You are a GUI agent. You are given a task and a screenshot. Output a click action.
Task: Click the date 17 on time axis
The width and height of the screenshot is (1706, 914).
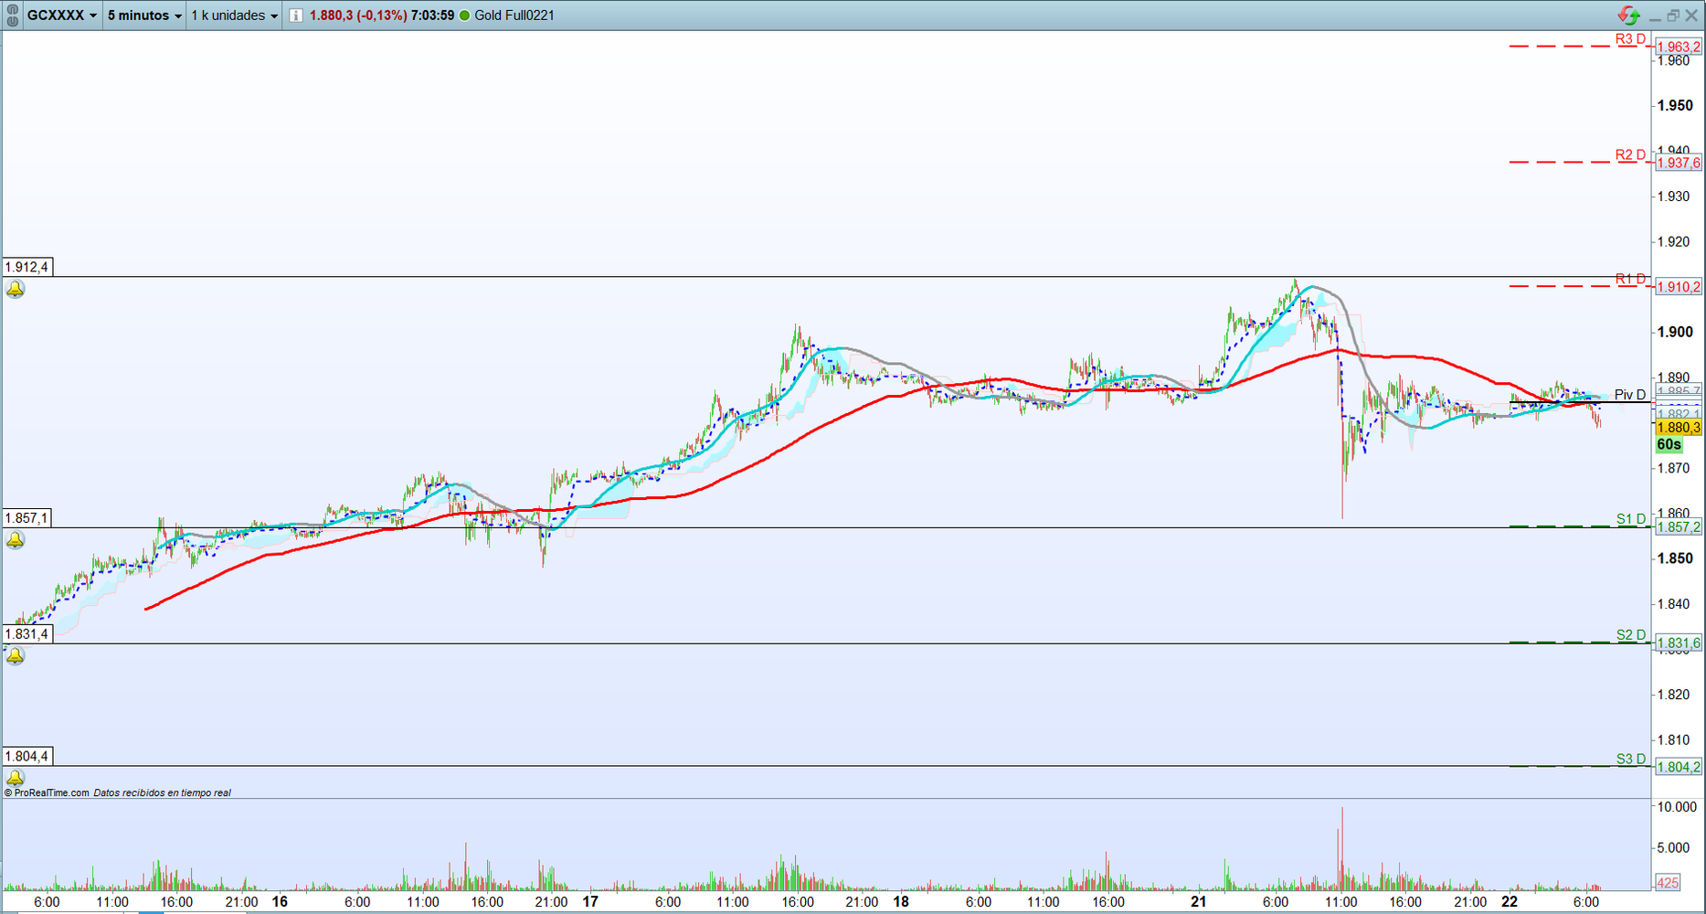click(590, 902)
